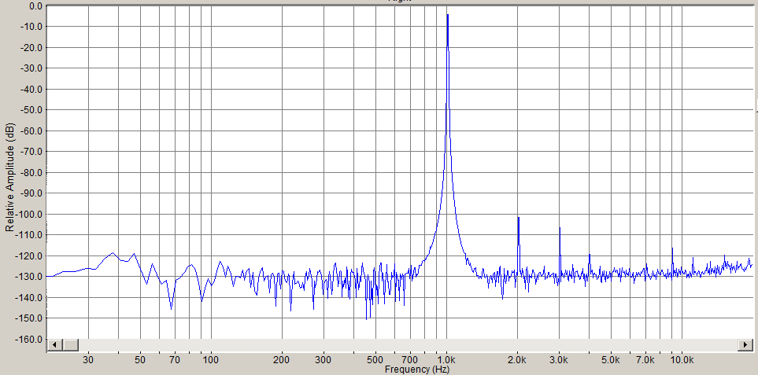Click the 2.0k frequency axis label
Viewport: 758px width, 375px height.
[517, 359]
